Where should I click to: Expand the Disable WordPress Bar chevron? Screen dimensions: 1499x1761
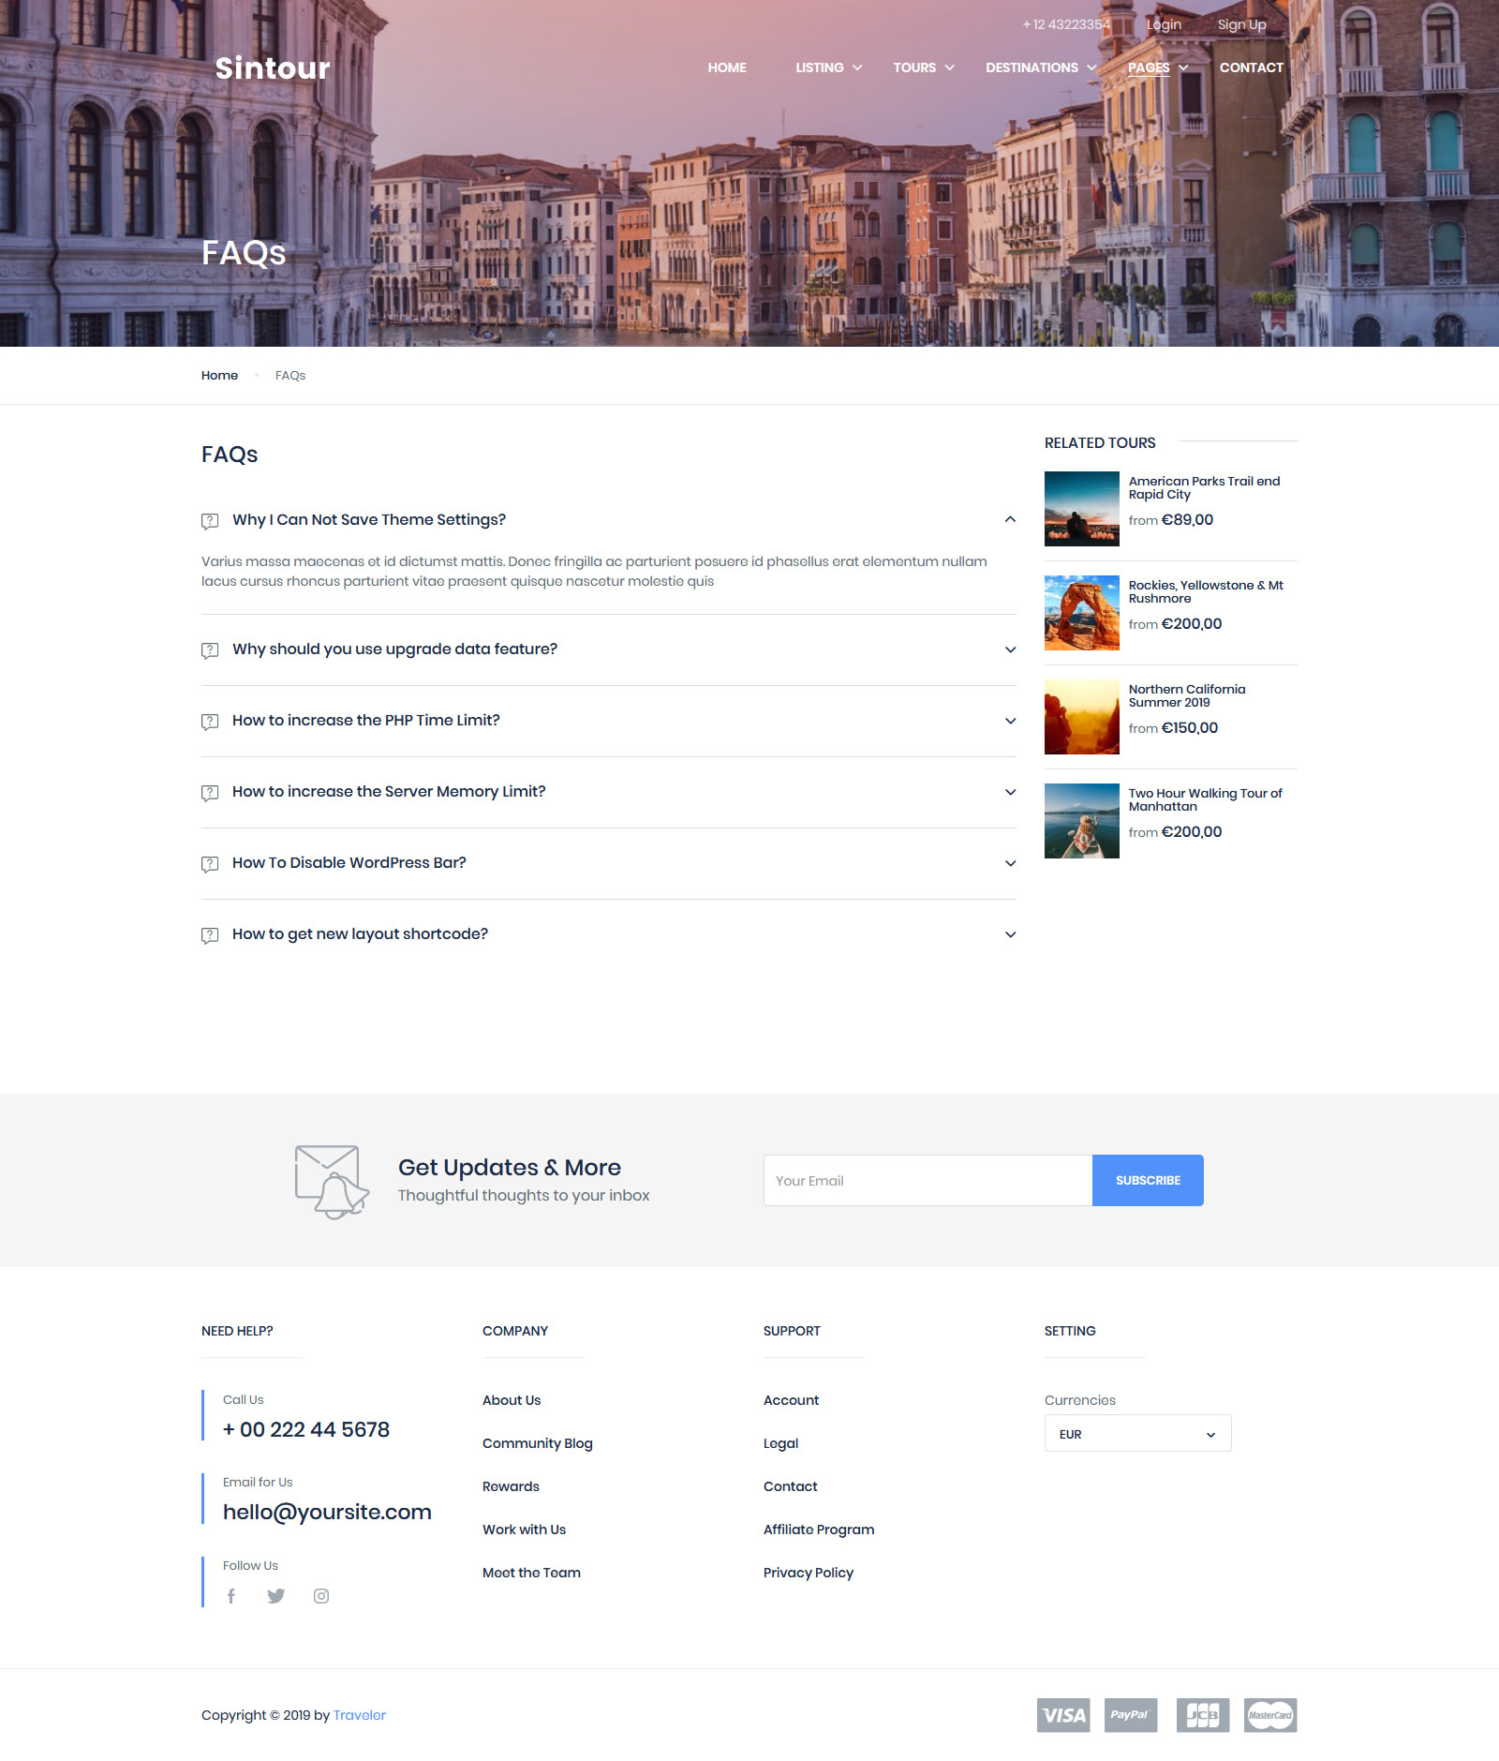[1010, 863]
